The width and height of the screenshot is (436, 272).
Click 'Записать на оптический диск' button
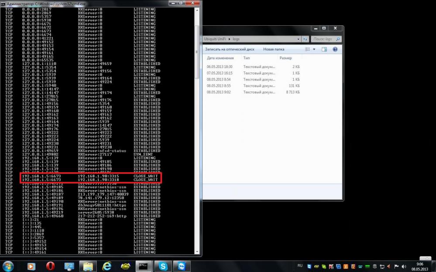[230, 49]
